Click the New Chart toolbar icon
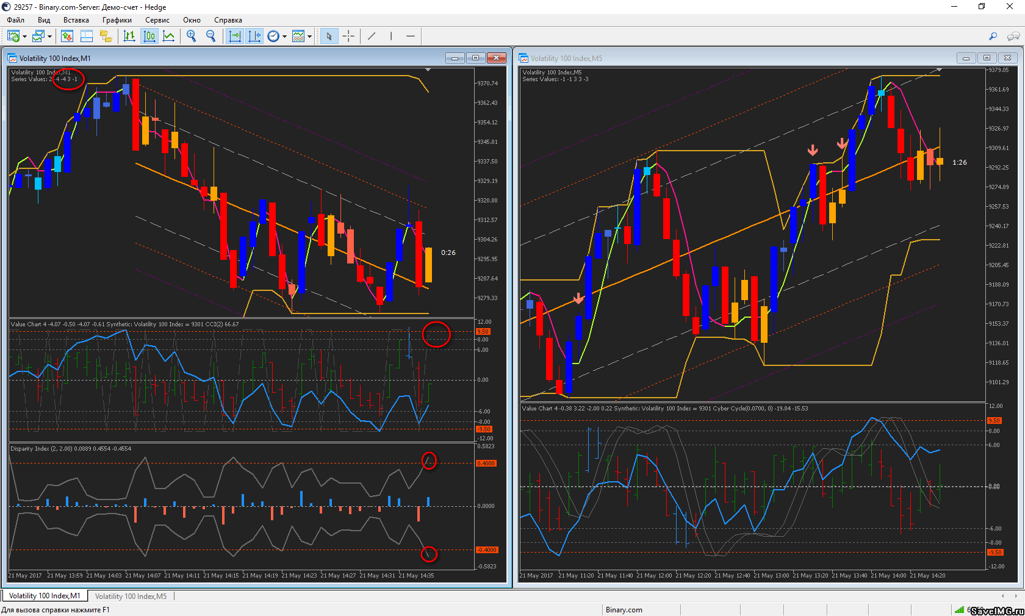 coord(13,37)
